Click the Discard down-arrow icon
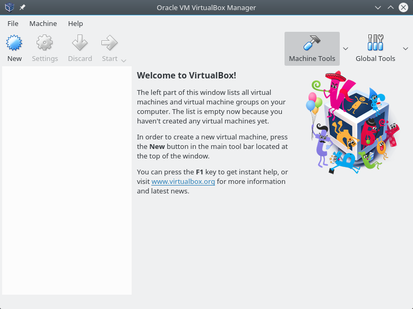The width and height of the screenshot is (413, 309). [80, 43]
